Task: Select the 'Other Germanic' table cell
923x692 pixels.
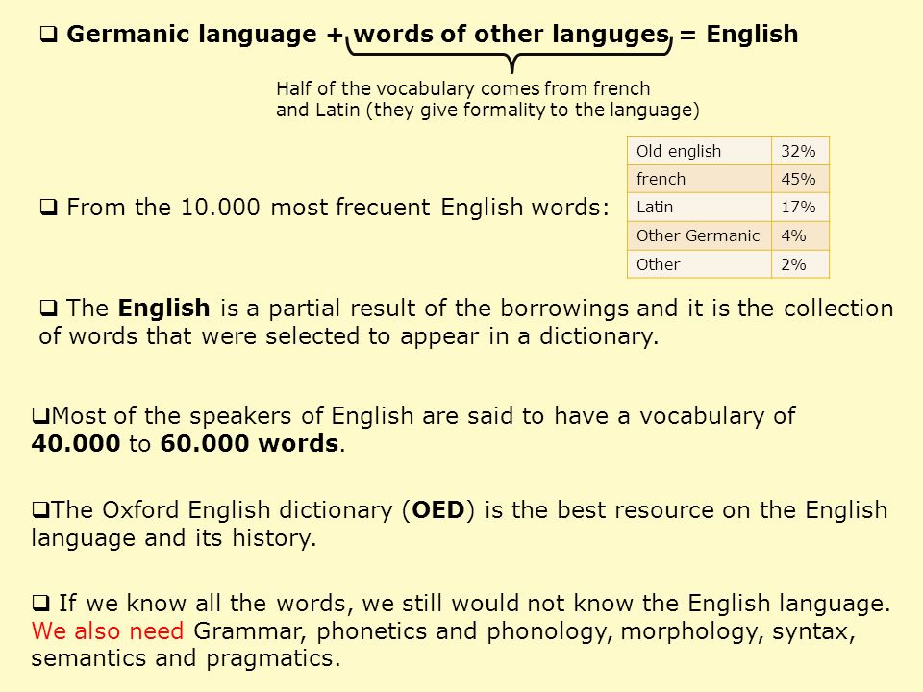Action: (x=699, y=236)
